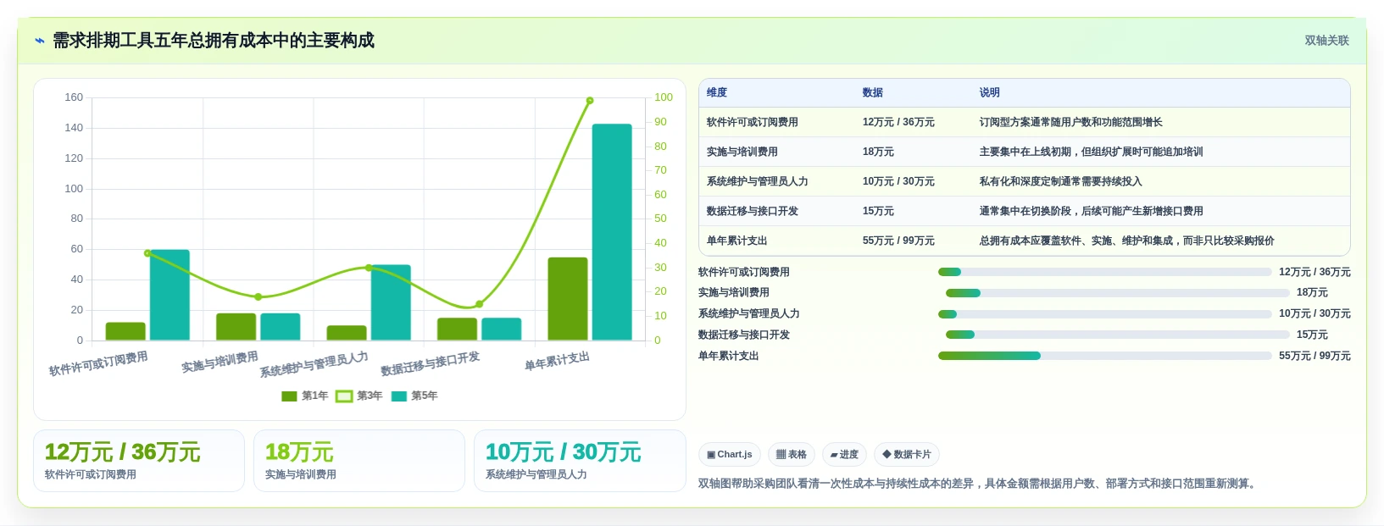This screenshot has height=526, width=1384.
Task: Click the line point above 单年累计支出
Action: tap(590, 101)
